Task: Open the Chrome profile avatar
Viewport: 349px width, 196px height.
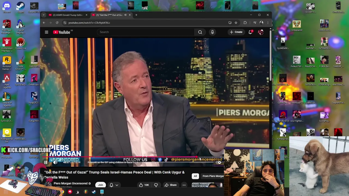Action: click(261, 23)
